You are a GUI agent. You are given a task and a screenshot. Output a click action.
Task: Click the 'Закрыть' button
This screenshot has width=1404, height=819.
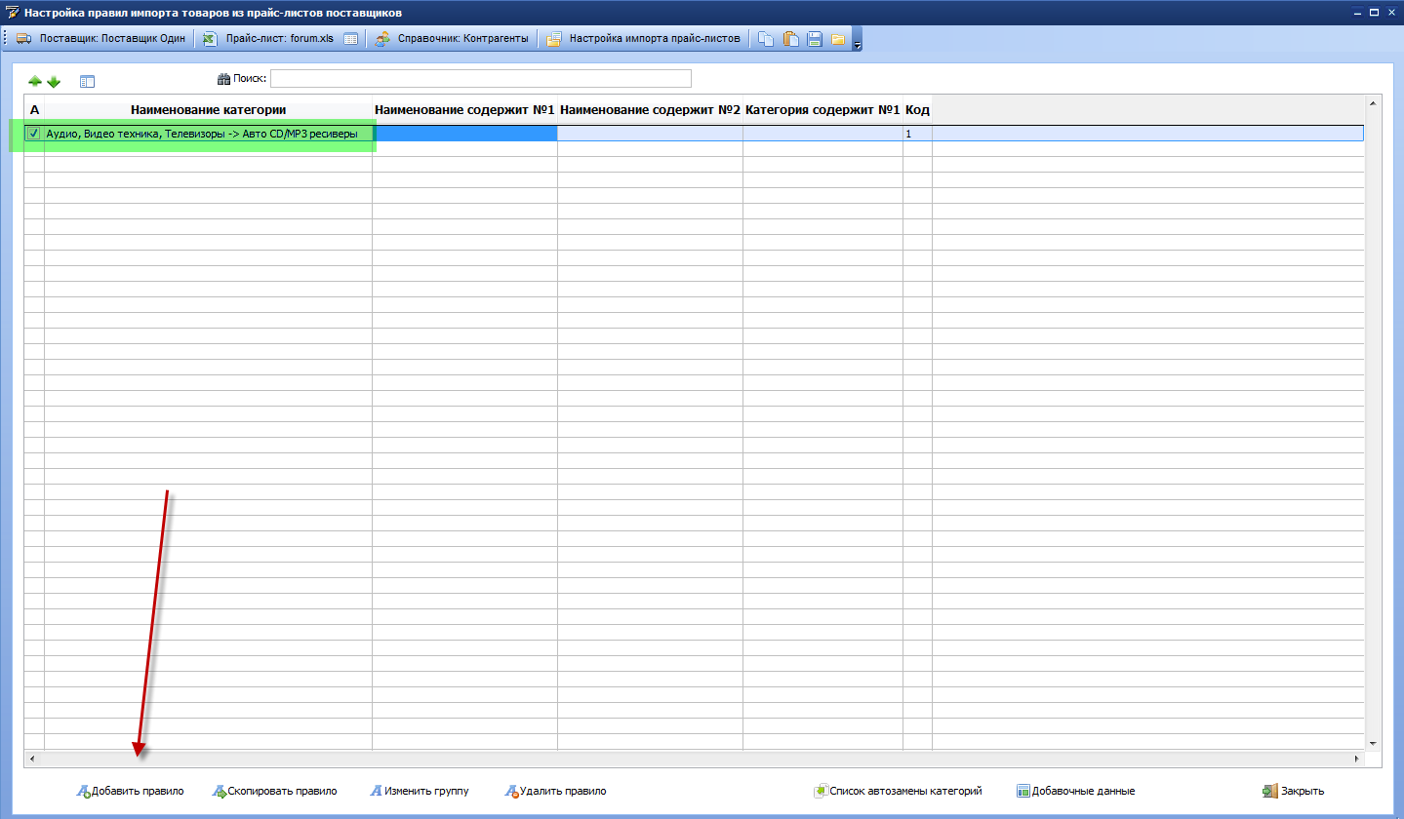point(1293,791)
